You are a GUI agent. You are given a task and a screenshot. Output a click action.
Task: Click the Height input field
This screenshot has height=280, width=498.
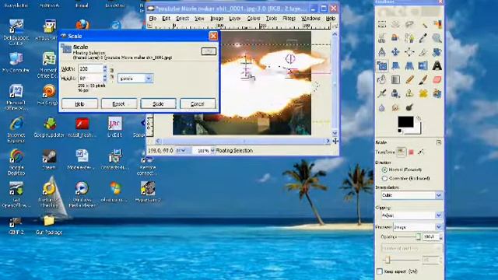[91, 78]
